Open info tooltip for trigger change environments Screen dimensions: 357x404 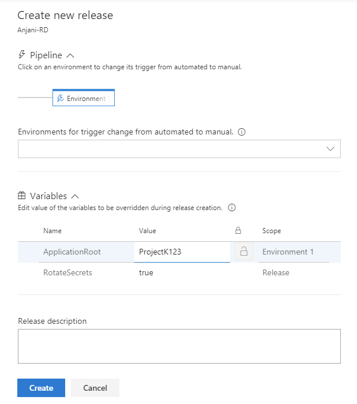tap(242, 132)
